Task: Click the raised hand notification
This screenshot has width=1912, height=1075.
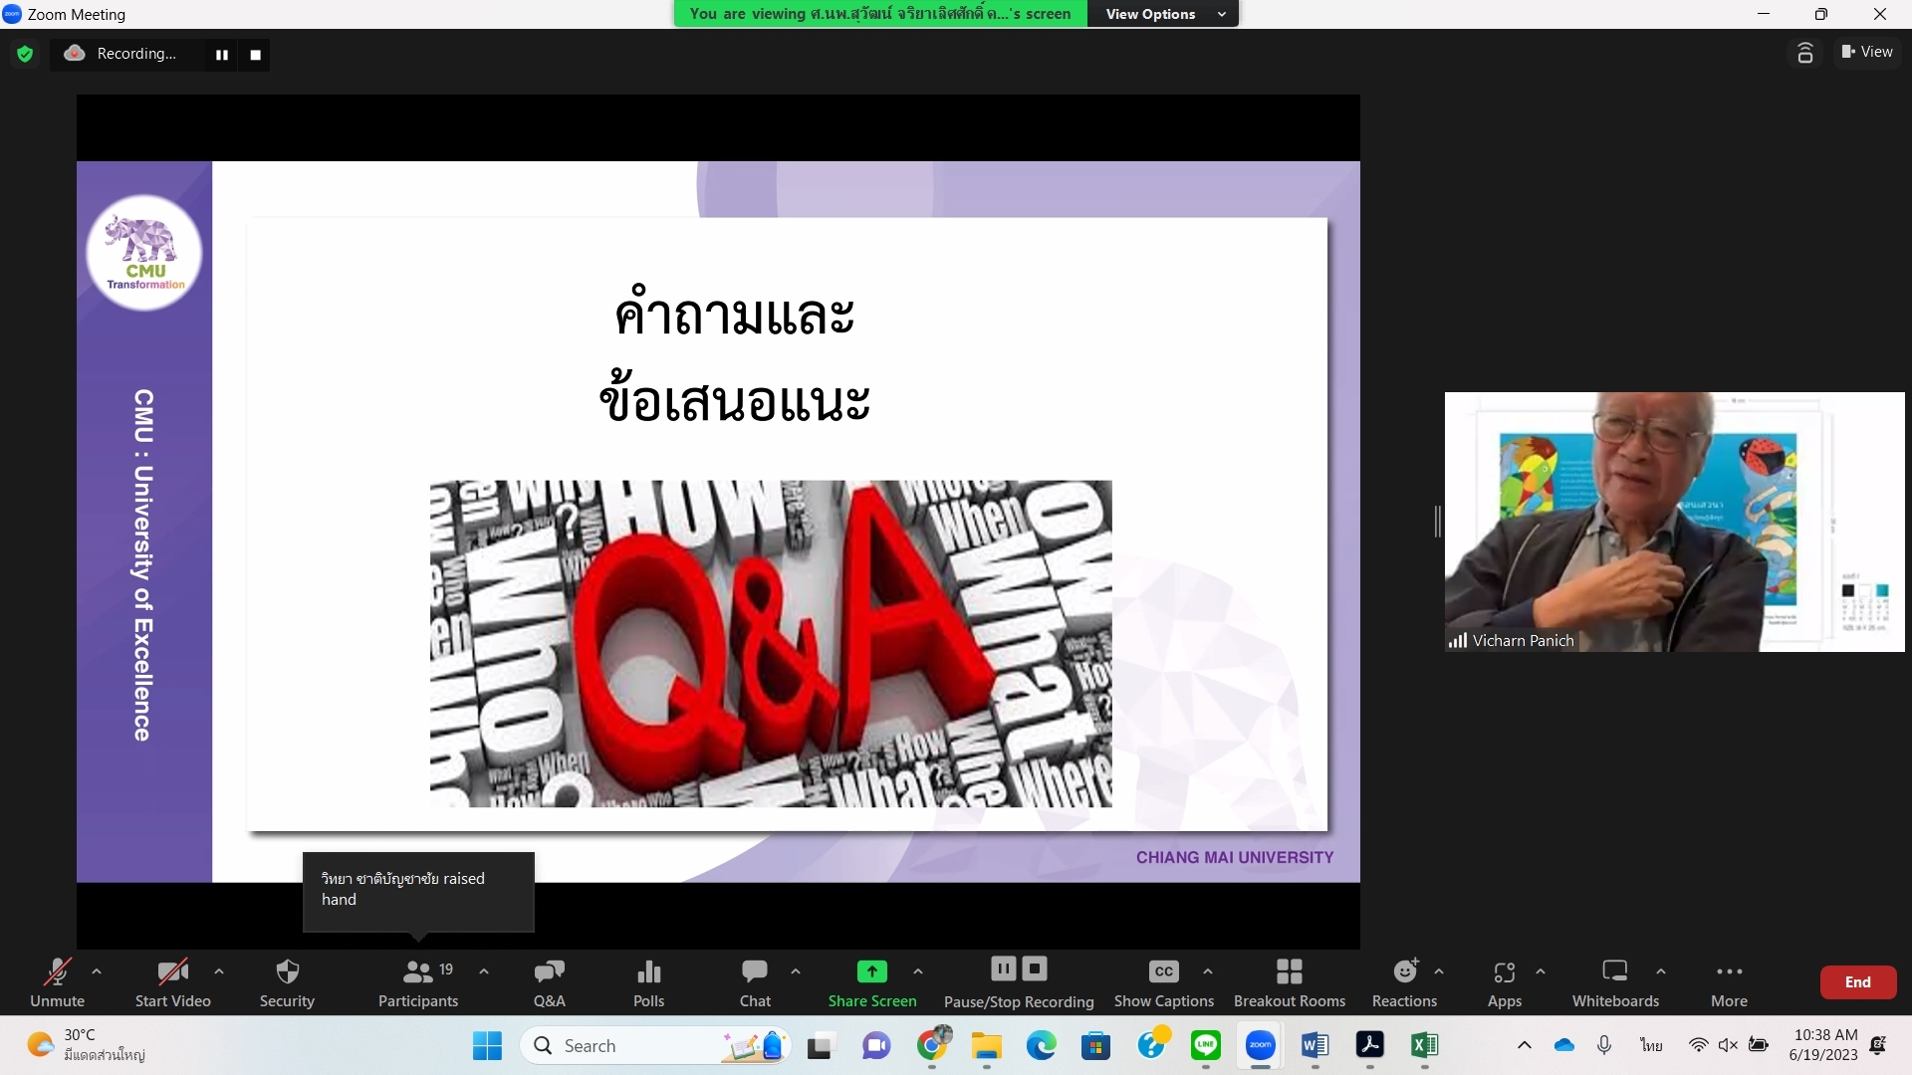Action: point(418,890)
